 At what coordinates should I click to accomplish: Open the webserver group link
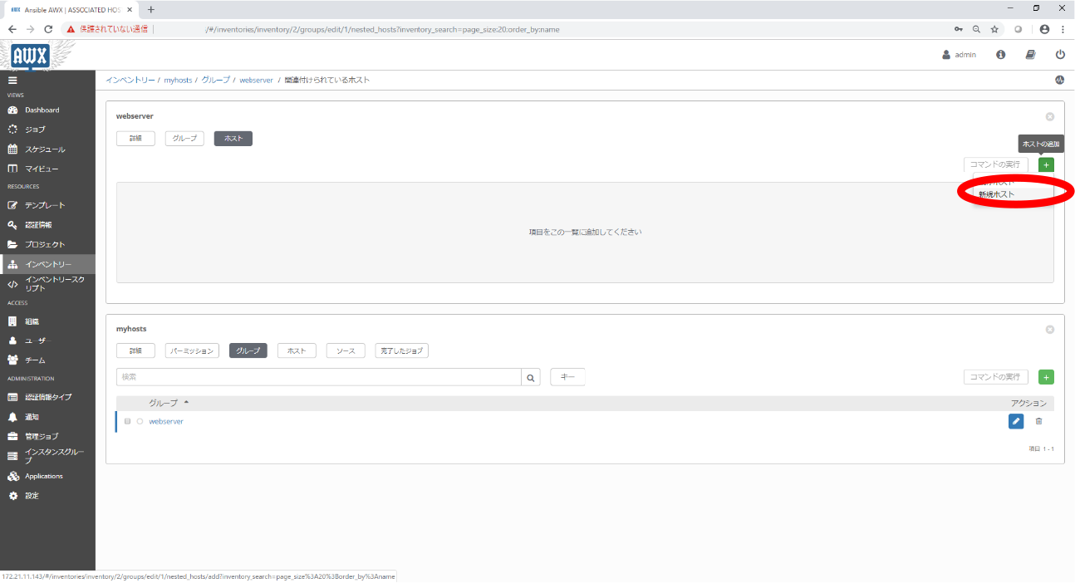pyautogui.click(x=166, y=421)
